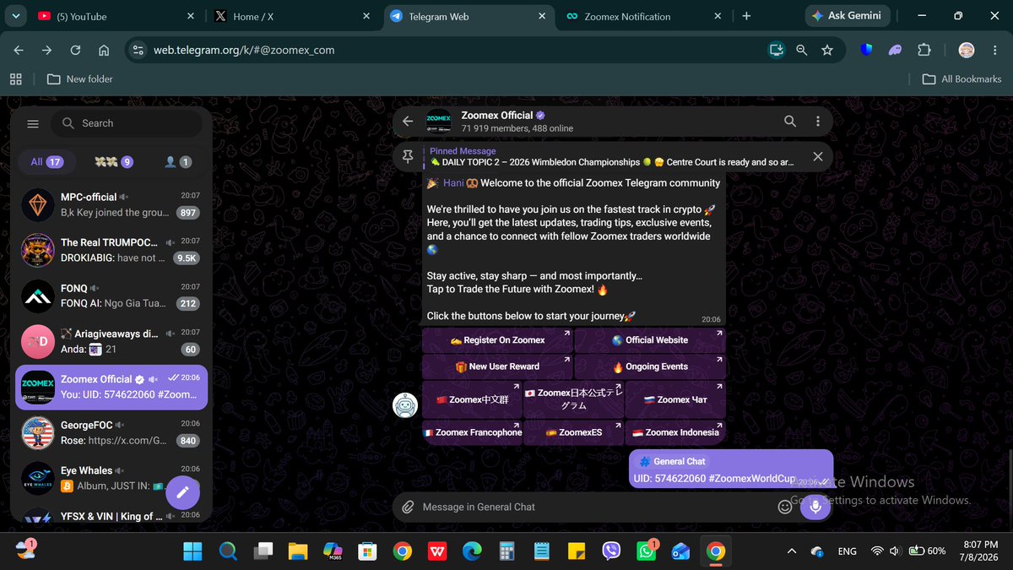Screen dimensions: 1013x570
Task: Click the zoom magnifier icon in address bar
Action: (x=802, y=50)
